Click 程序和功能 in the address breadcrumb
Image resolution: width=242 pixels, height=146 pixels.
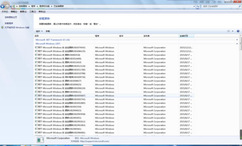pos(44,6)
